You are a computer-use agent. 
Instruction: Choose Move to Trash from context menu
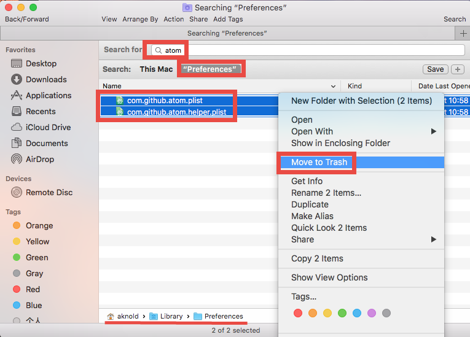(361, 162)
